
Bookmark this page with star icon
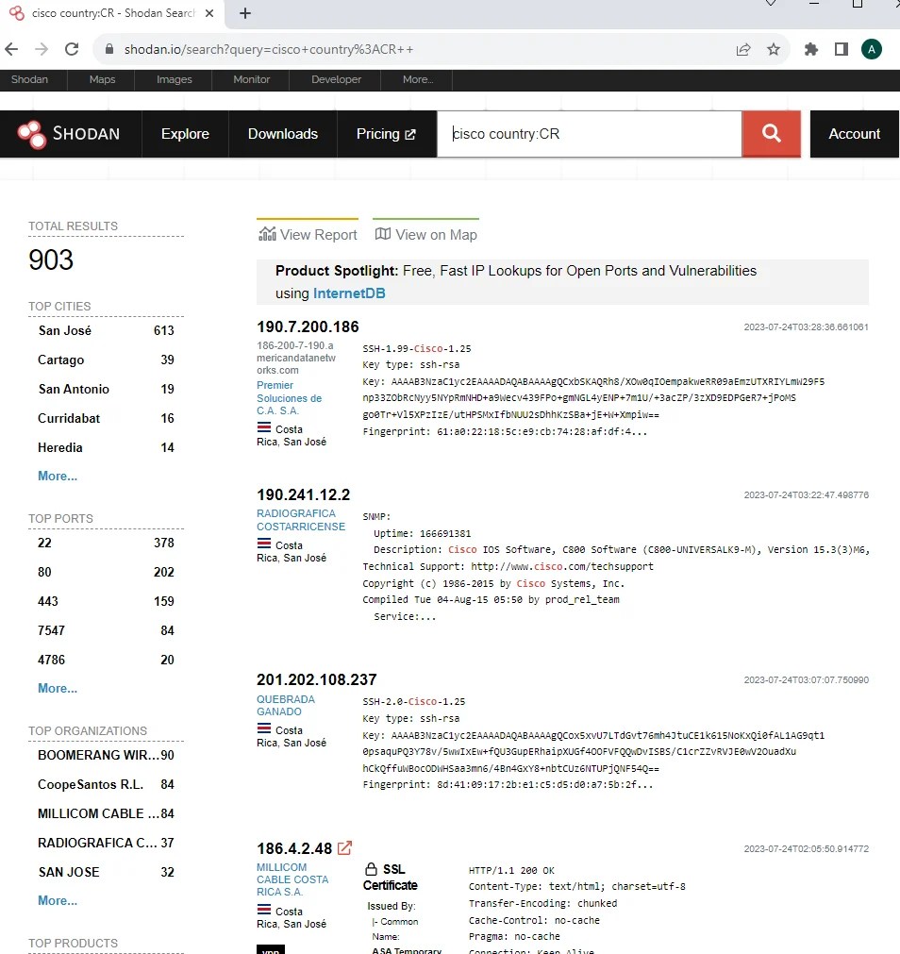click(x=773, y=49)
